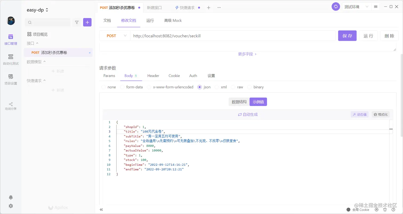Open the 测试环境 environment dropdown
Viewport: 403px width, 214px height.
click(x=356, y=7)
